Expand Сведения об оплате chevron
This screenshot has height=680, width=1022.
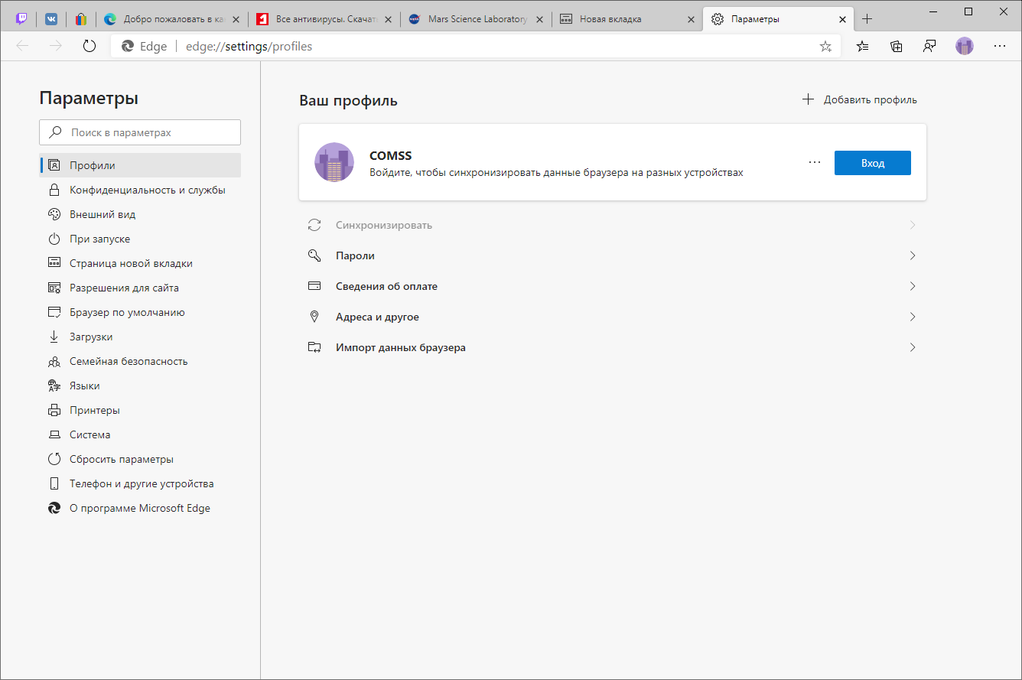tap(913, 286)
